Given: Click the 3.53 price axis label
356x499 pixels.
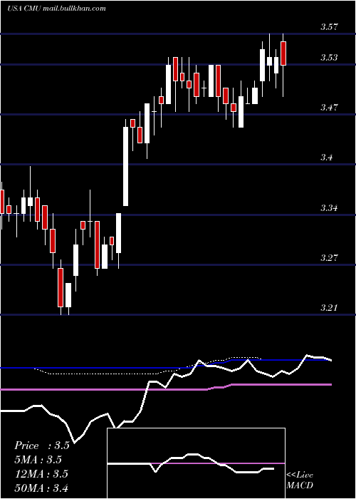Looking at the screenshot, I should tap(329, 58).
